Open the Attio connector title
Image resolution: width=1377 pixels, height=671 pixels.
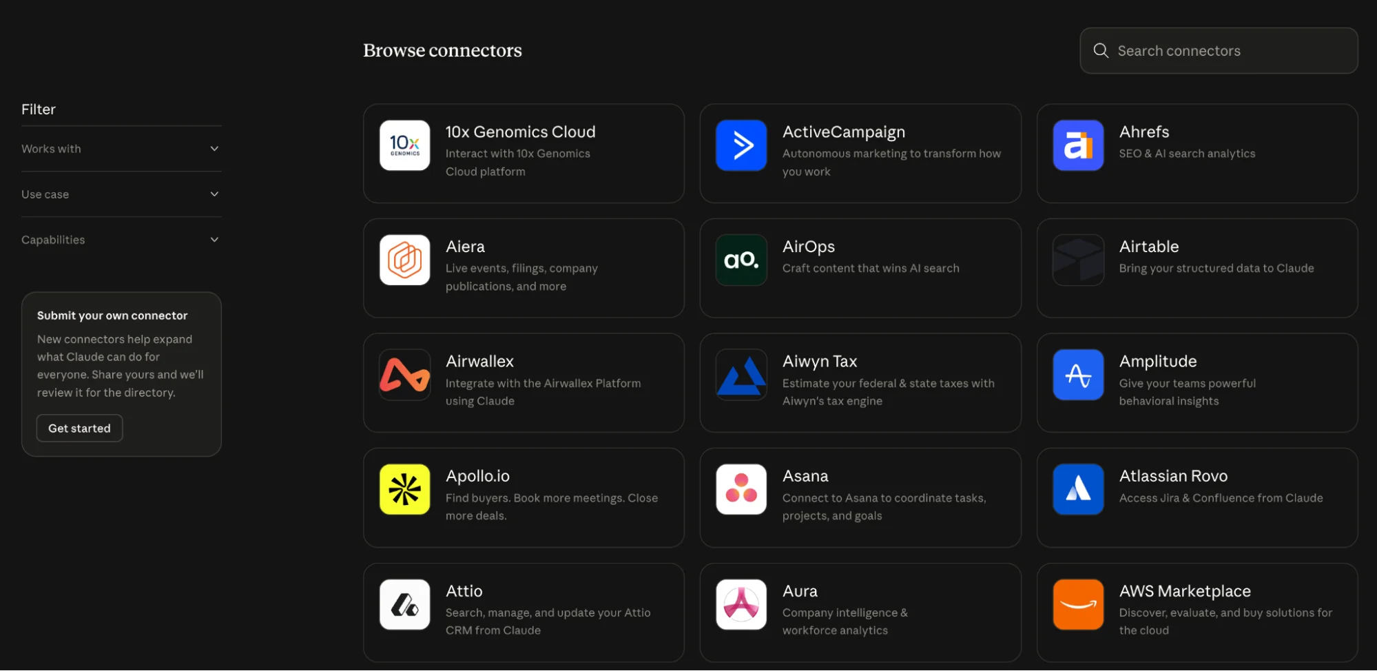tap(464, 591)
